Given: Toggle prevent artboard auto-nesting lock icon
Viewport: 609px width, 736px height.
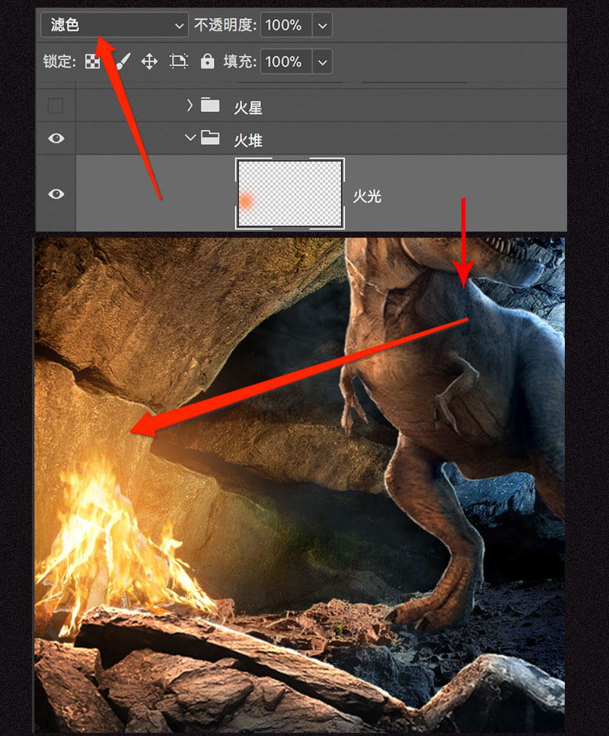Looking at the screenshot, I should 179,62.
